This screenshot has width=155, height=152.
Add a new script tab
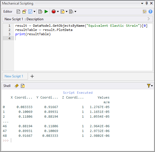coord(32,76)
